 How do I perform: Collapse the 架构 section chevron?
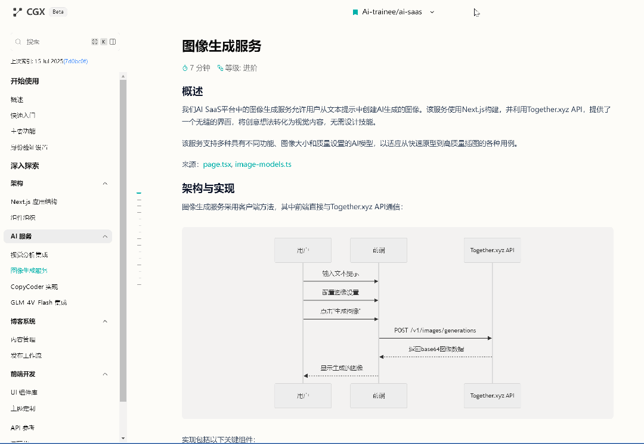click(105, 184)
